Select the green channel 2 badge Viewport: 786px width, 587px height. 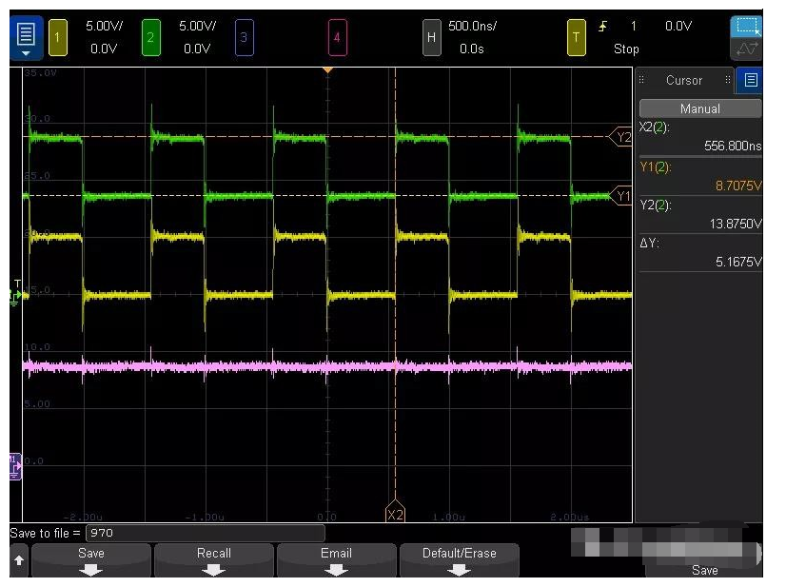[x=149, y=37]
